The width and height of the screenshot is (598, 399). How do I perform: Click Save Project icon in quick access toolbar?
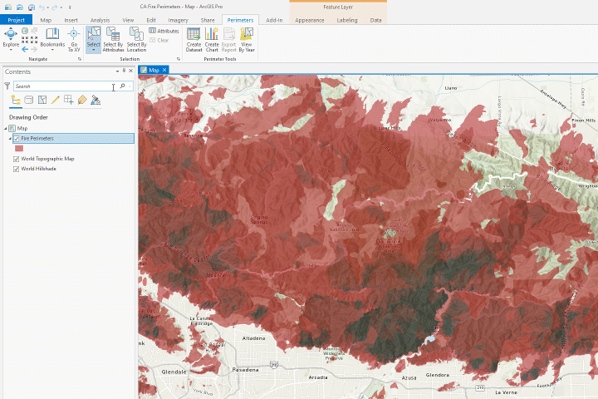[32, 7]
